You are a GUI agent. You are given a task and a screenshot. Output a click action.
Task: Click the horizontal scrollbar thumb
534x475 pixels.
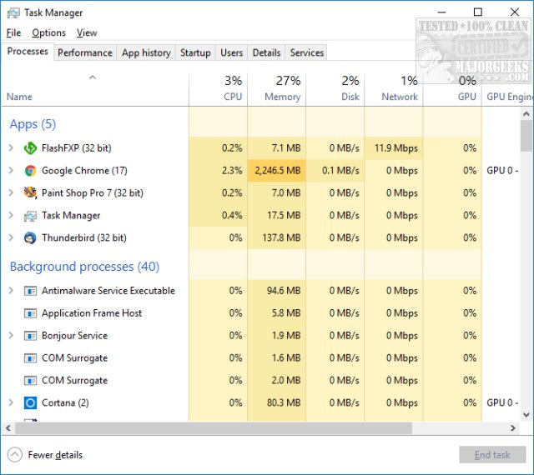209,428
